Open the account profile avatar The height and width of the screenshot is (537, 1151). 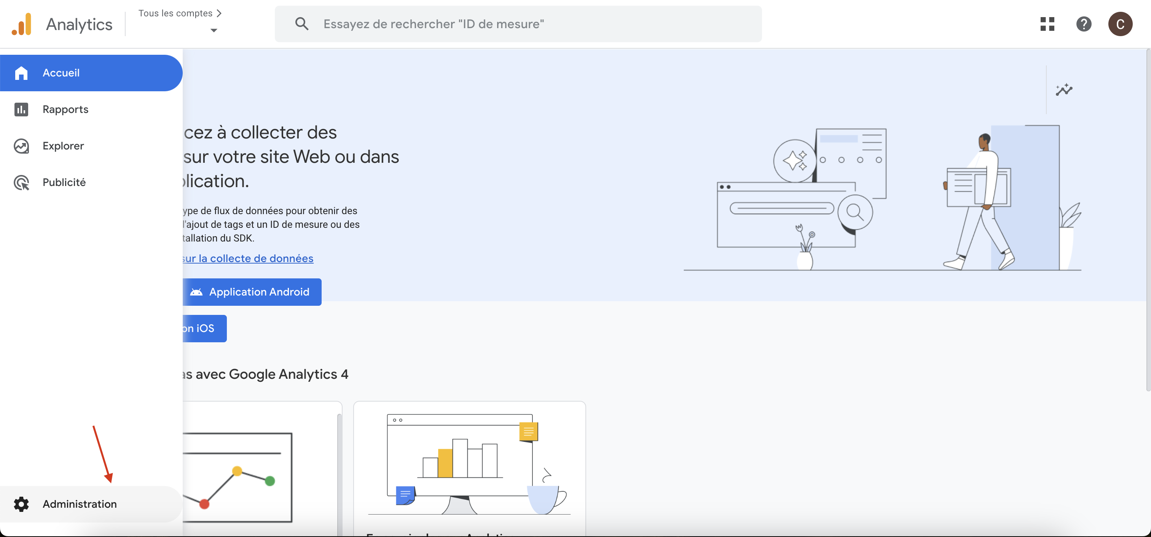pyautogui.click(x=1121, y=24)
